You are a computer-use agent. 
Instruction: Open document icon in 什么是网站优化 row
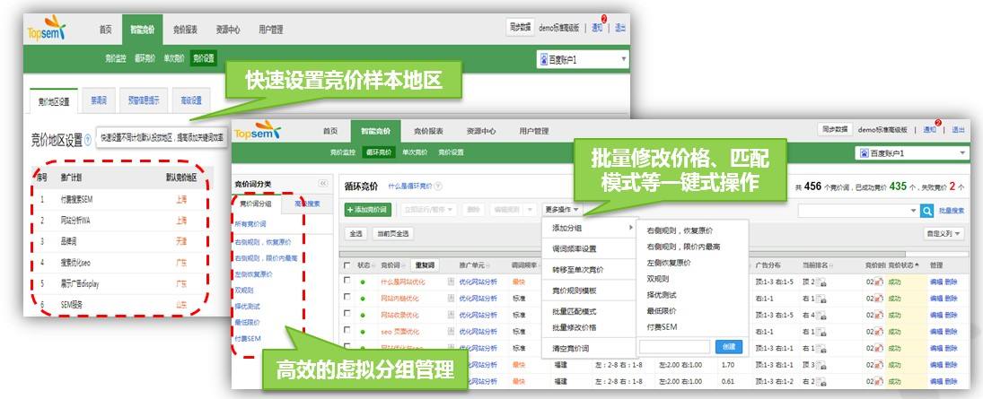click(451, 282)
